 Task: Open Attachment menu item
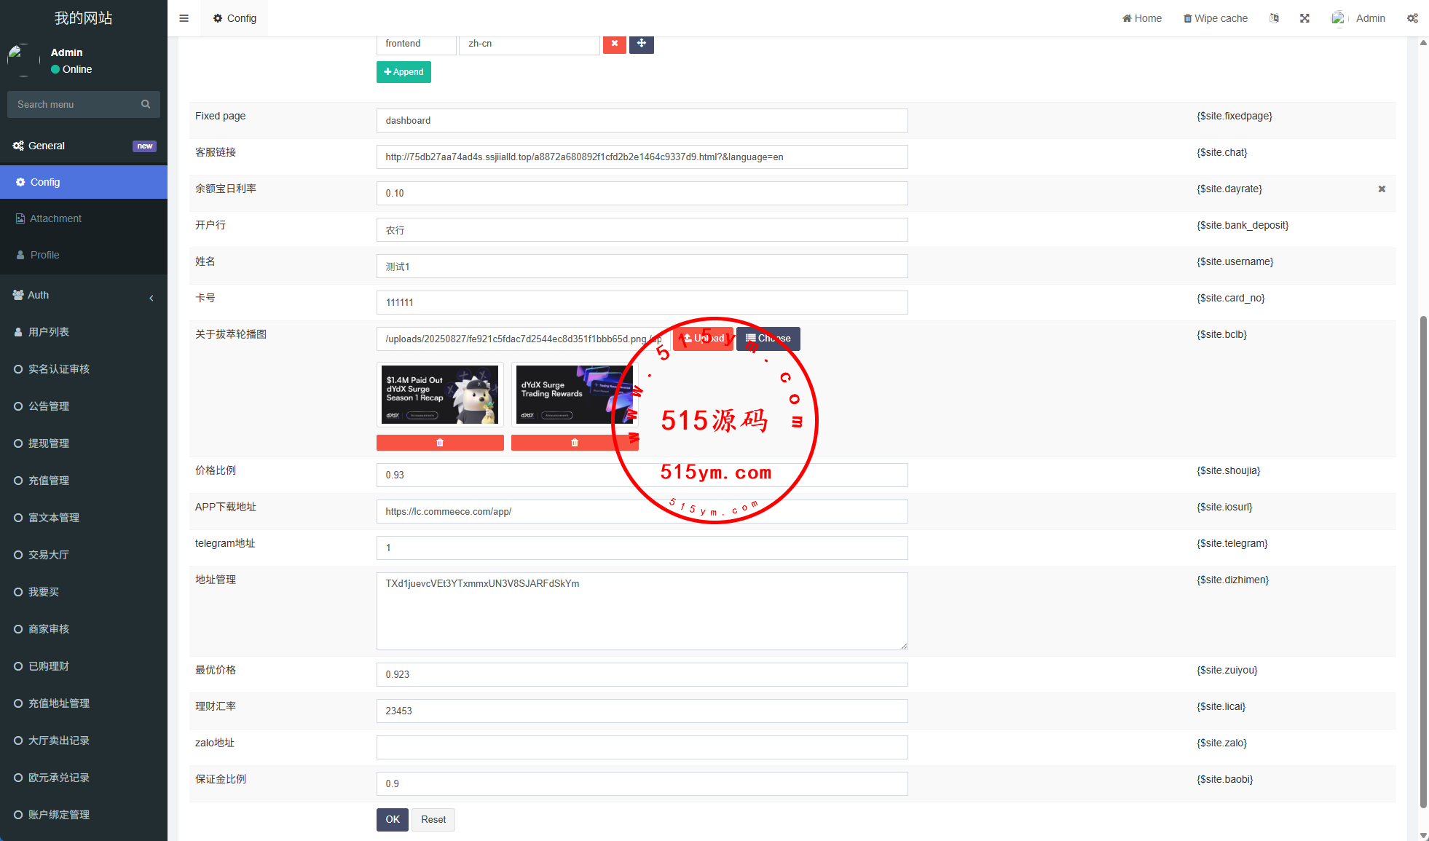pos(55,218)
